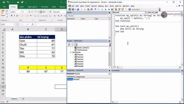The image size is (184, 104).
Task: Click Font Color A button in Excel
Action: 31,16
